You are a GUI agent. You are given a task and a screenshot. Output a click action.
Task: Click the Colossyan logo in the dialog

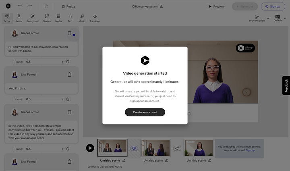(145, 60)
